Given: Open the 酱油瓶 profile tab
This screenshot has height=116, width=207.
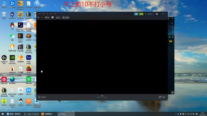Looking at the screenshot, I should coord(66,18).
